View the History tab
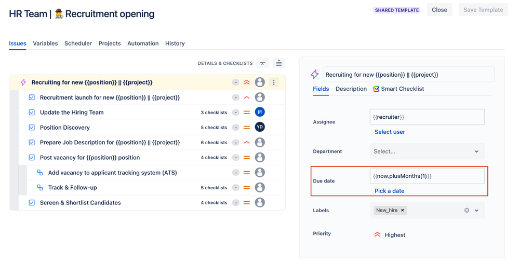The height and width of the screenshot is (277, 519). click(175, 43)
